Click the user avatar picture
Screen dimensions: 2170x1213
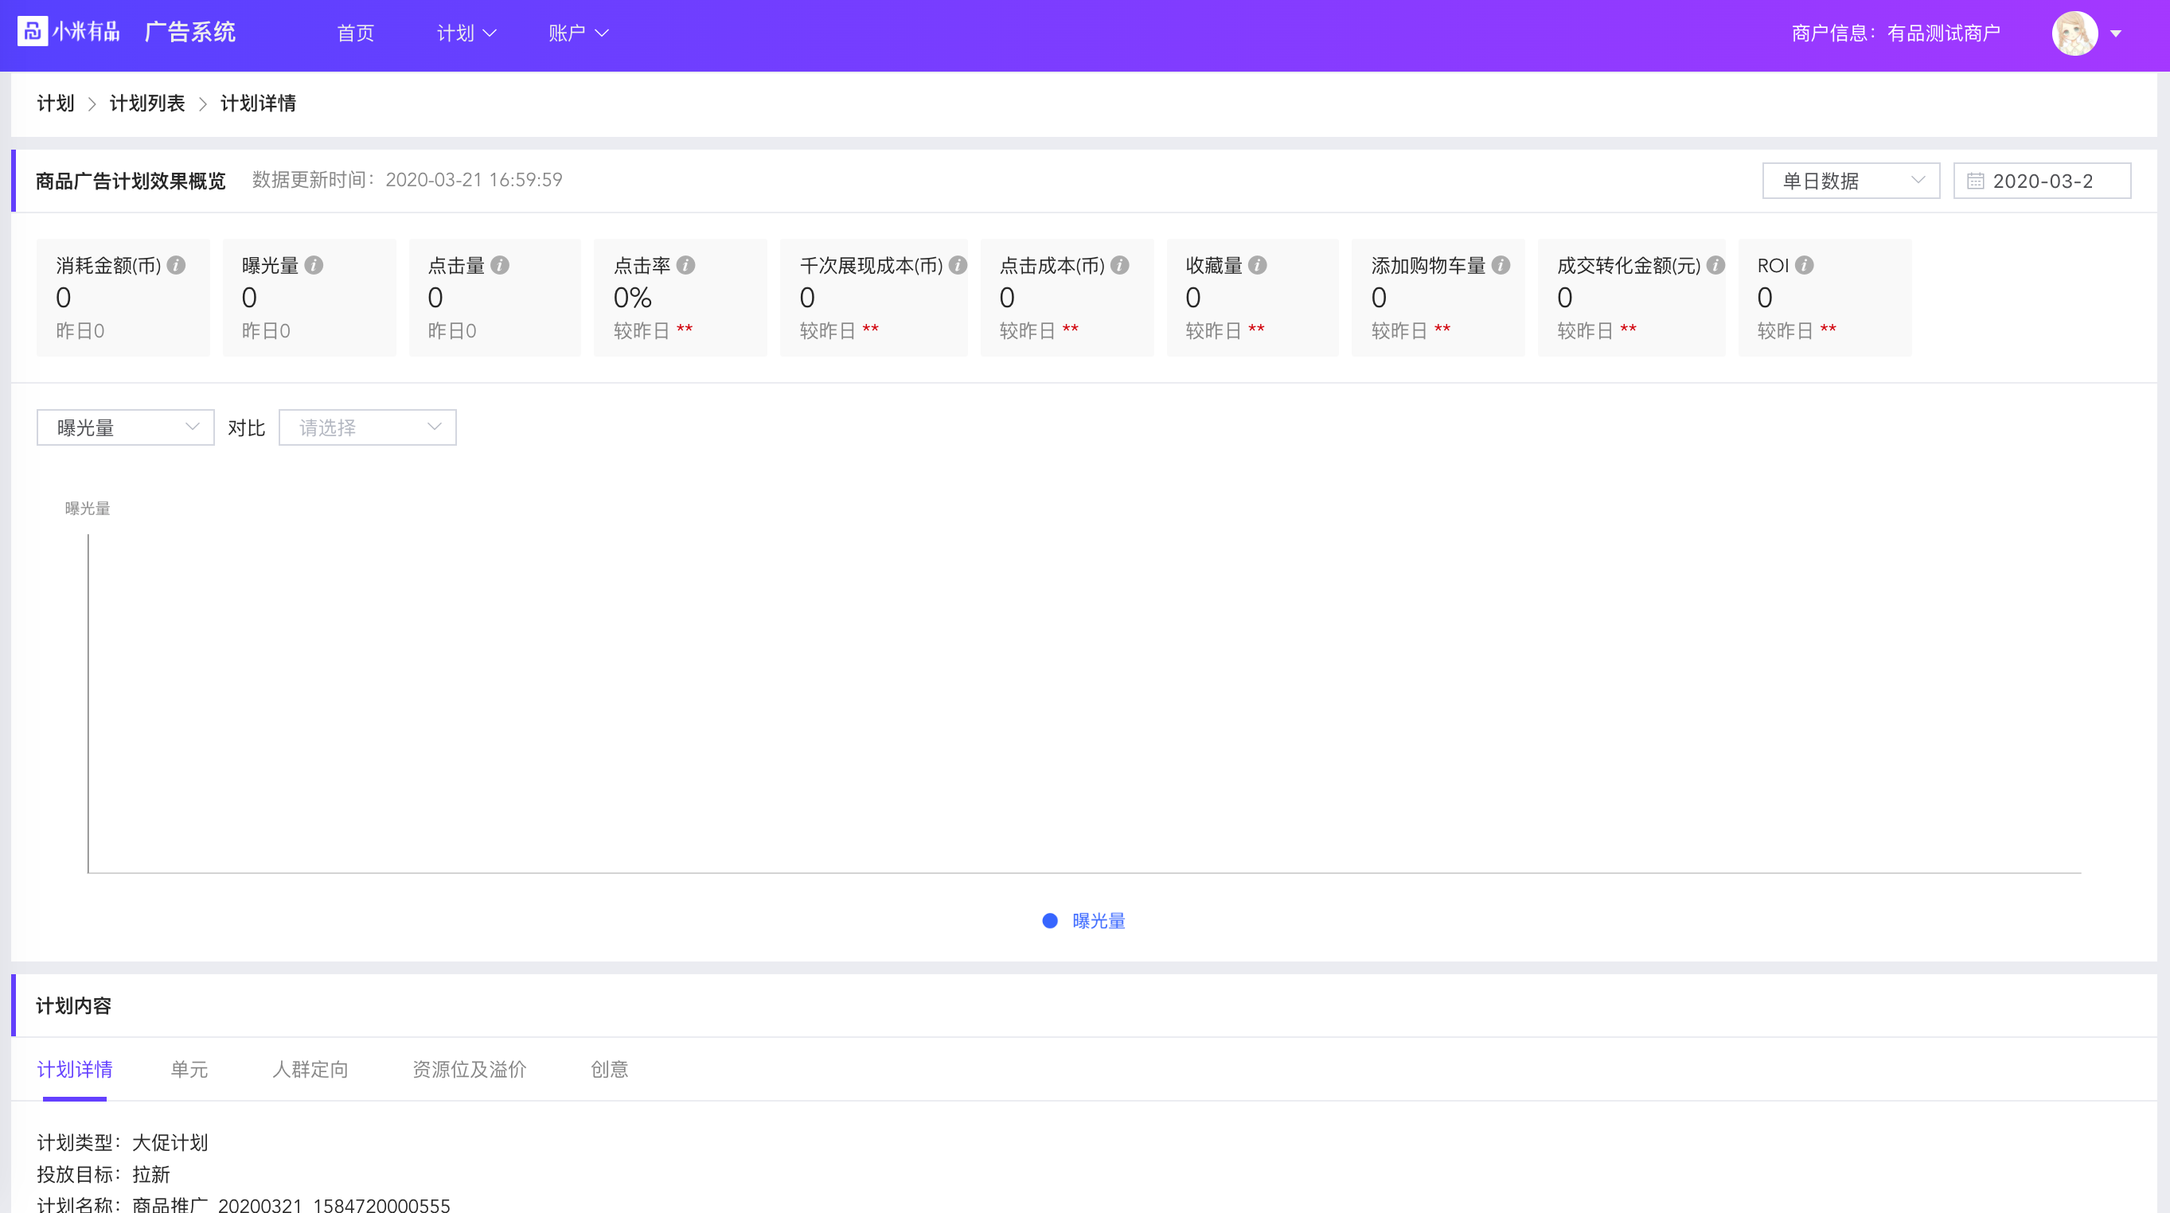(x=2074, y=33)
